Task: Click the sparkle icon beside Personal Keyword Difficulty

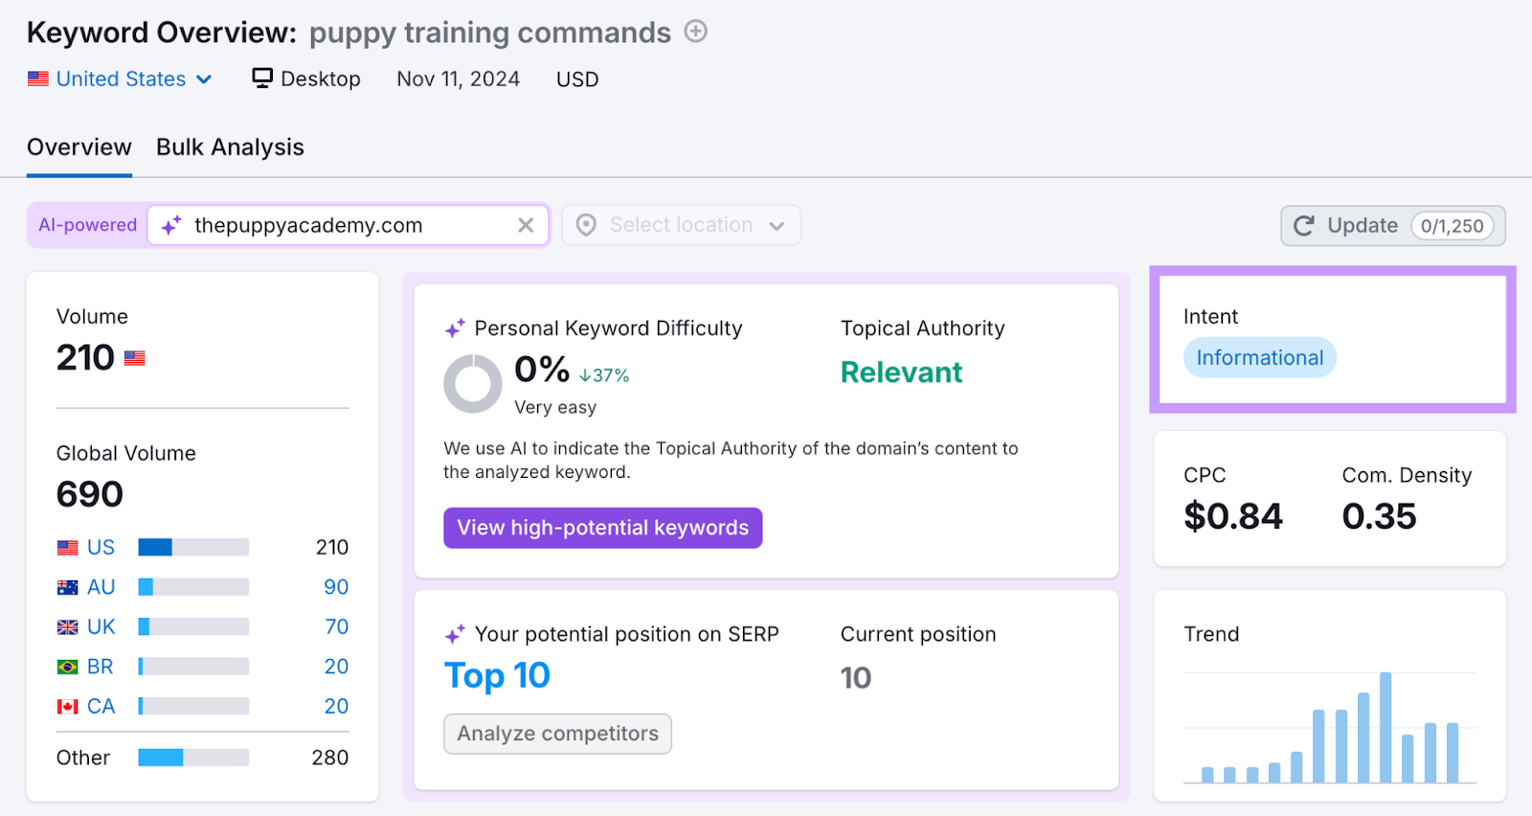Action: 454,328
